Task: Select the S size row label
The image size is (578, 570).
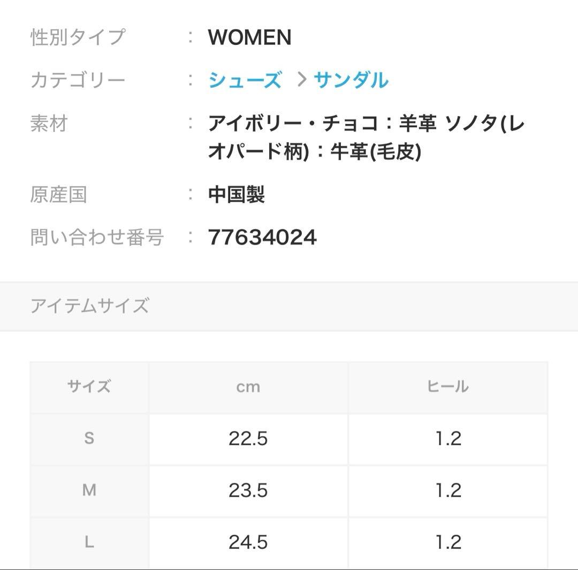Action: tap(89, 438)
